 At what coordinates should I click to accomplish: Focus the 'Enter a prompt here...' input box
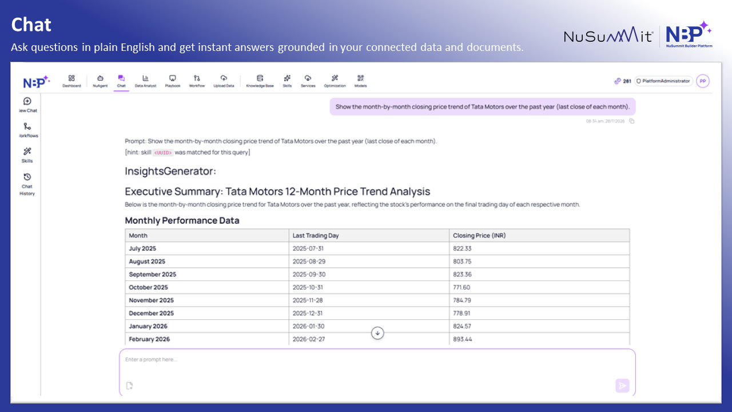tap(377, 373)
